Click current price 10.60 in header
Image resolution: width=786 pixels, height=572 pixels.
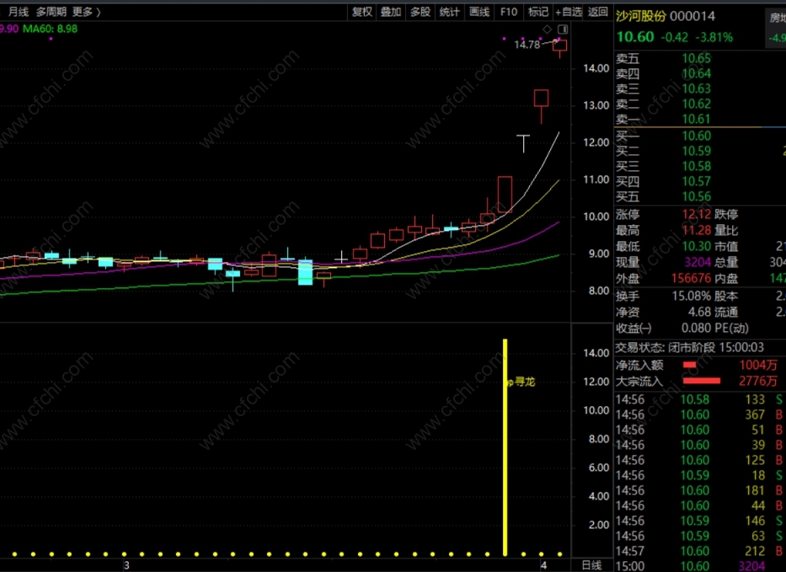pyautogui.click(x=635, y=37)
